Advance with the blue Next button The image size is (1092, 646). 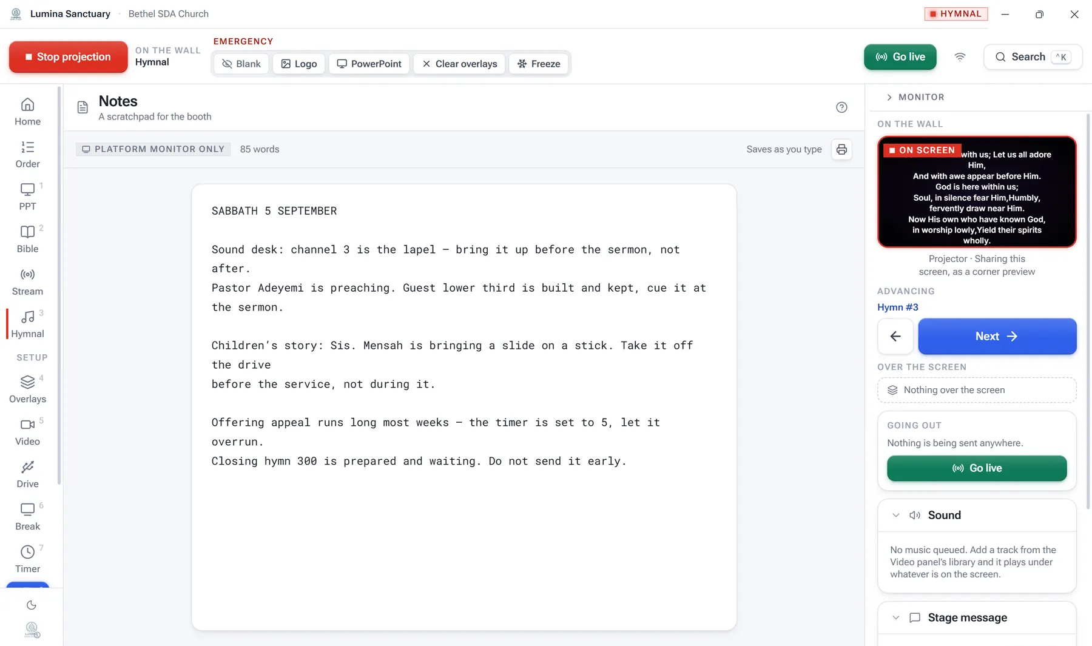click(x=997, y=336)
